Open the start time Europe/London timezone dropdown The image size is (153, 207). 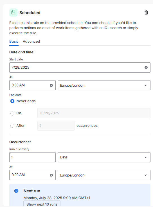click(104, 85)
